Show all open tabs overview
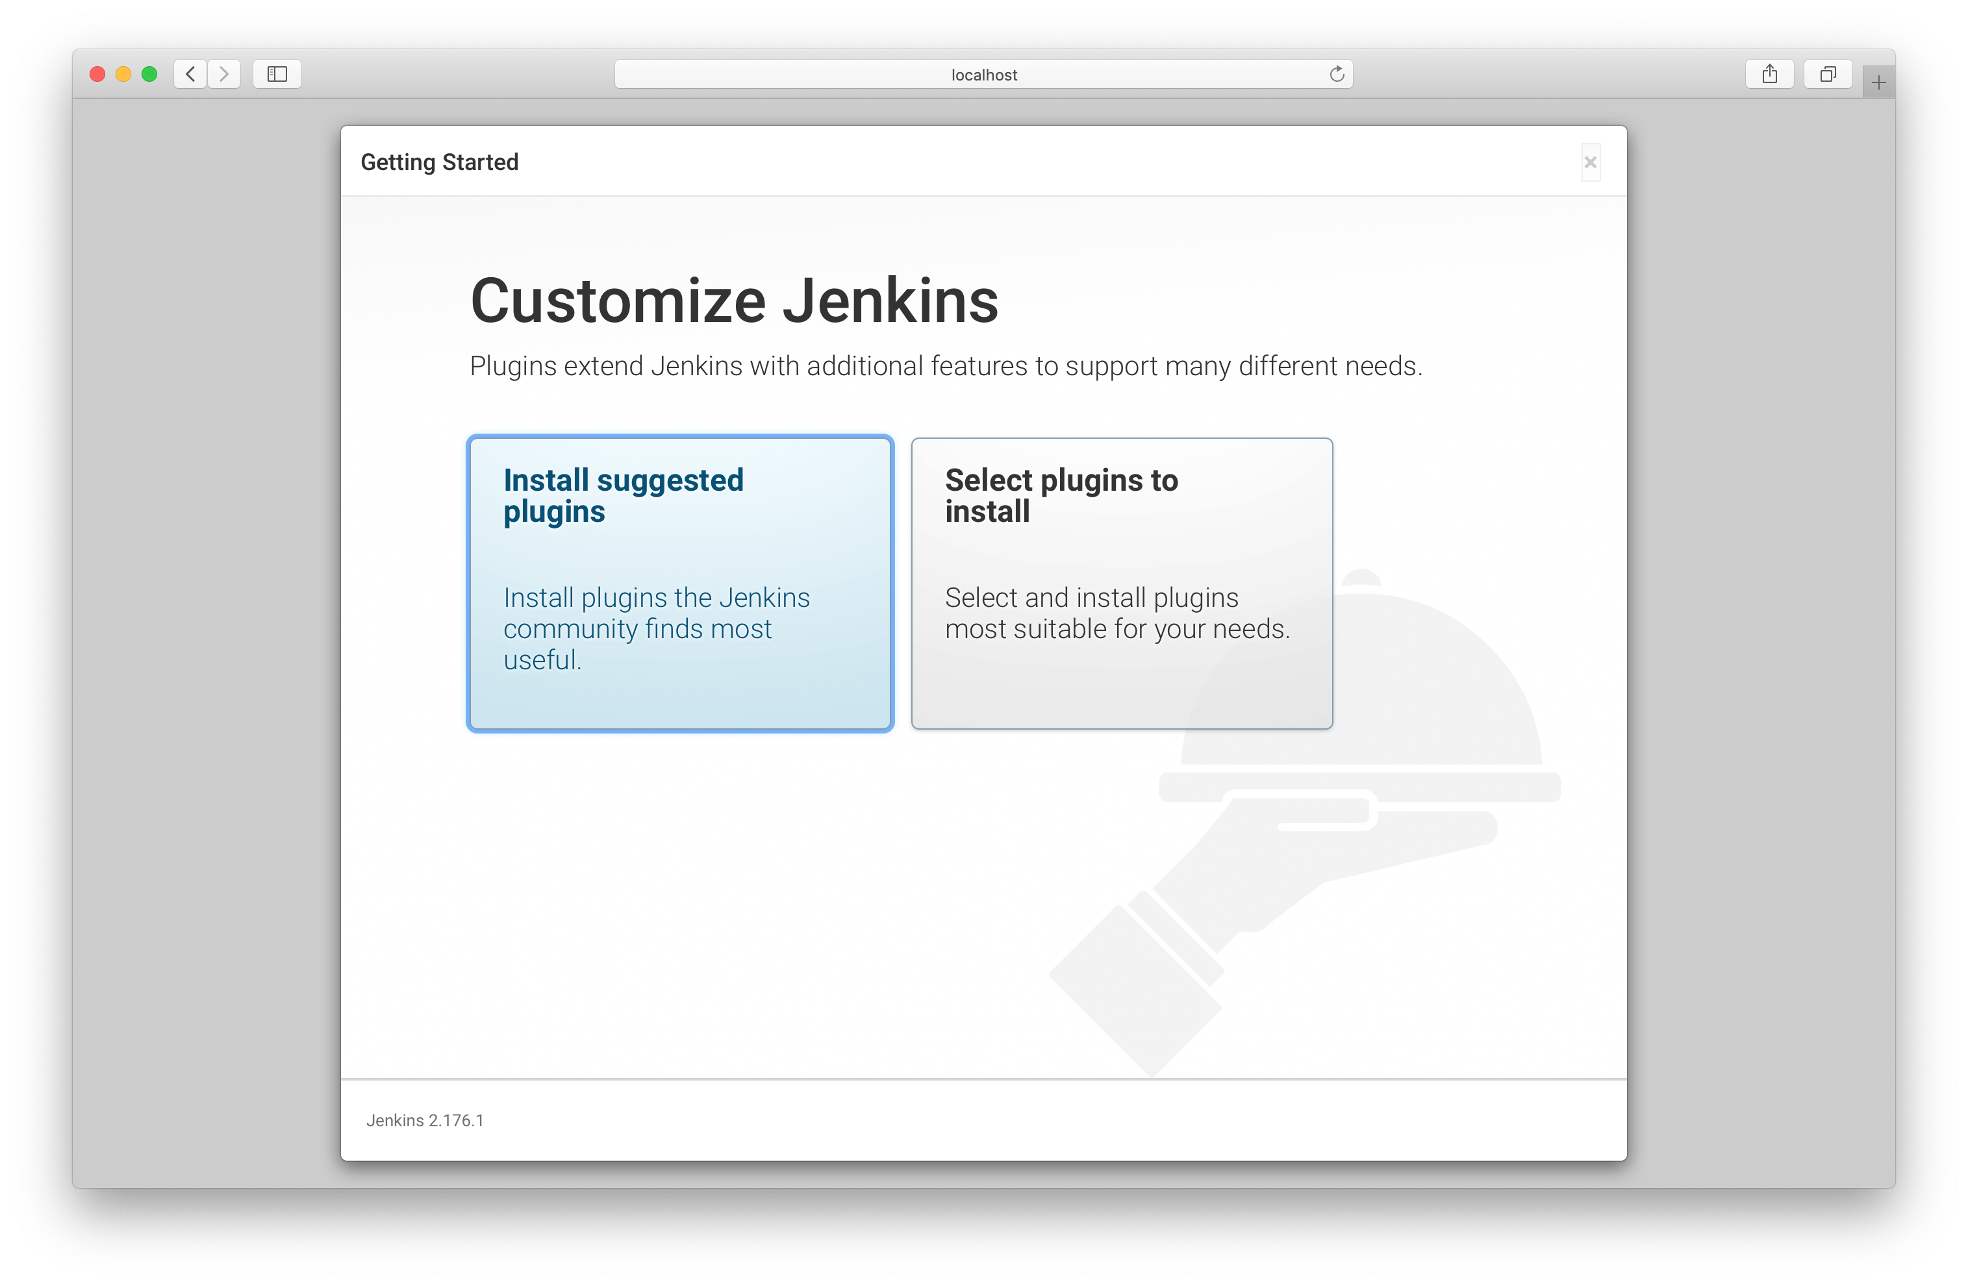1968x1284 pixels. (x=1828, y=73)
